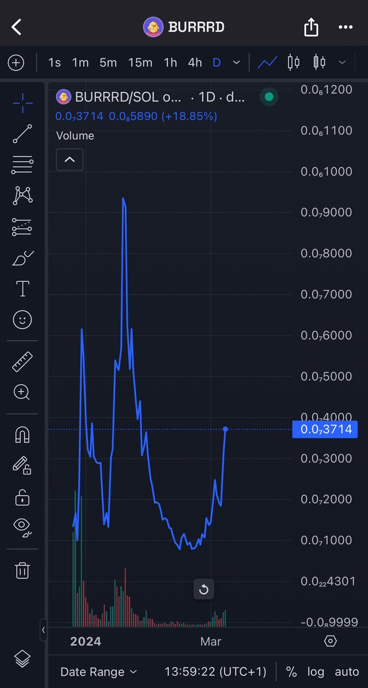
Task: Toggle the log scale
Action: (316, 672)
